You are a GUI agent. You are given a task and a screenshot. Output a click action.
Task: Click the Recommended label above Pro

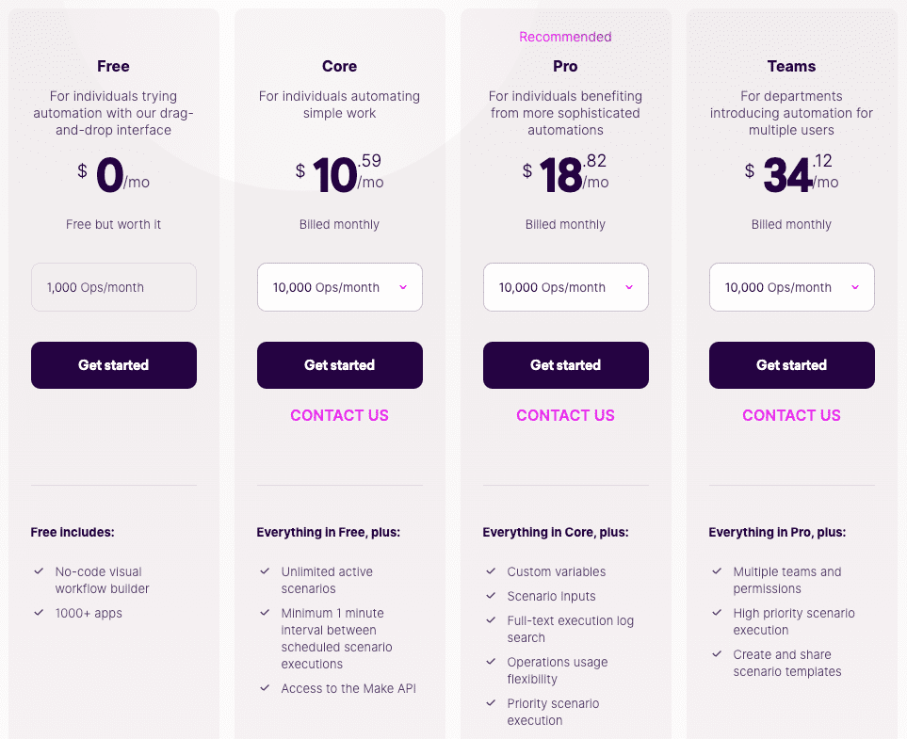point(565,37)
